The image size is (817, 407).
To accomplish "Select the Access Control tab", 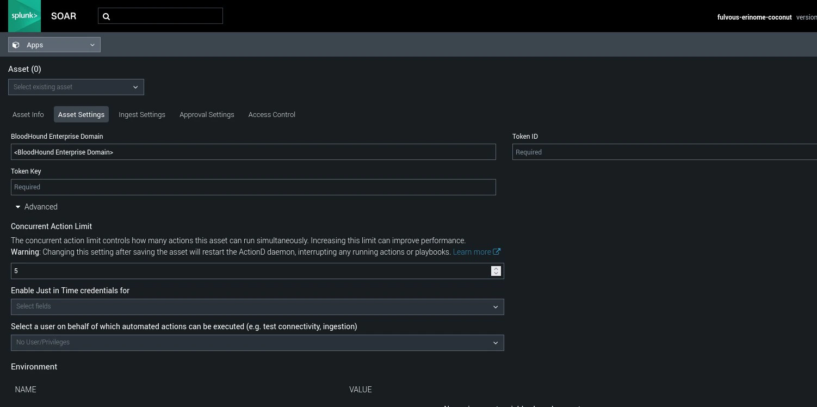I will tap(271, 114).
